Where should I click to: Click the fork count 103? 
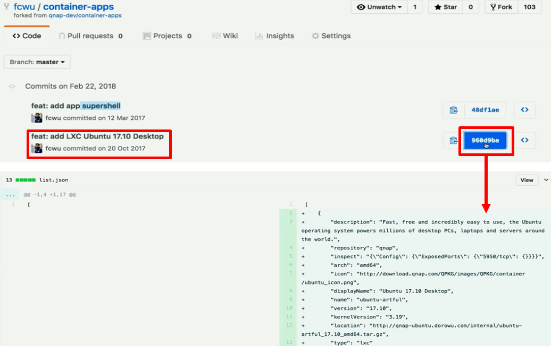coord(530,7)
